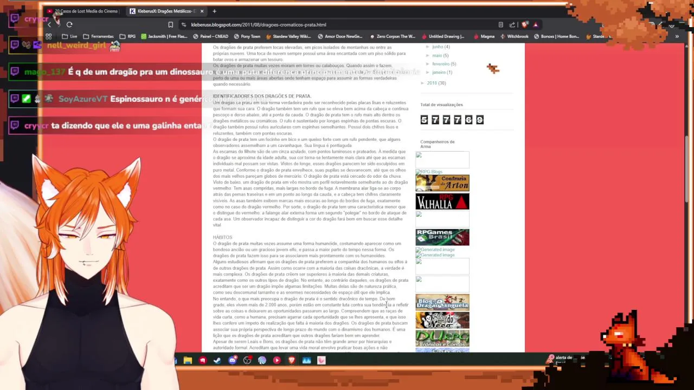Image resolution: width=694 pixels, height=390 pixels.
Task: Close the KleberusX Dragões Metálicos tab
Action: [x=202, y=11]
